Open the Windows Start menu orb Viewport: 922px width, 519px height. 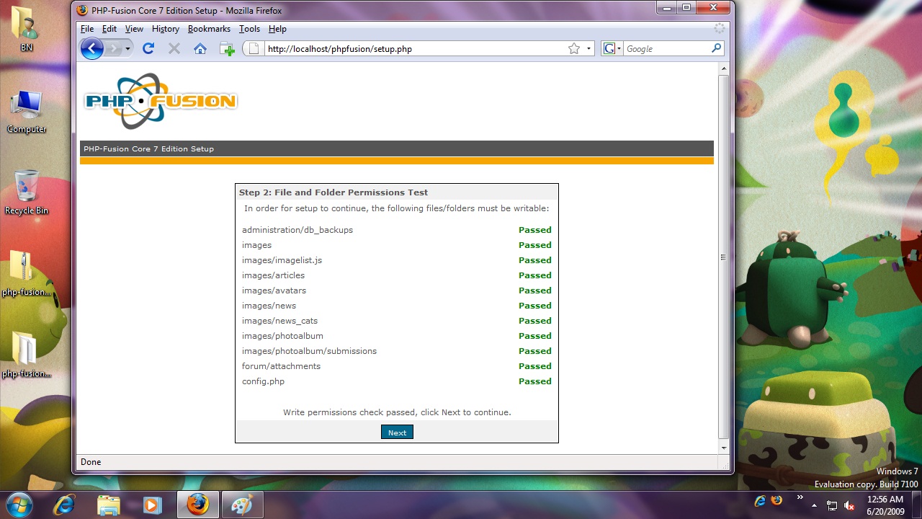[19, 504]
